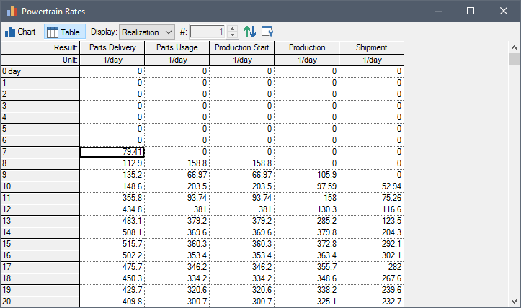Viewport: 521px width, 308px height.
Task: Open the Display Realization dropdown
Action: [x=147, y=32]
